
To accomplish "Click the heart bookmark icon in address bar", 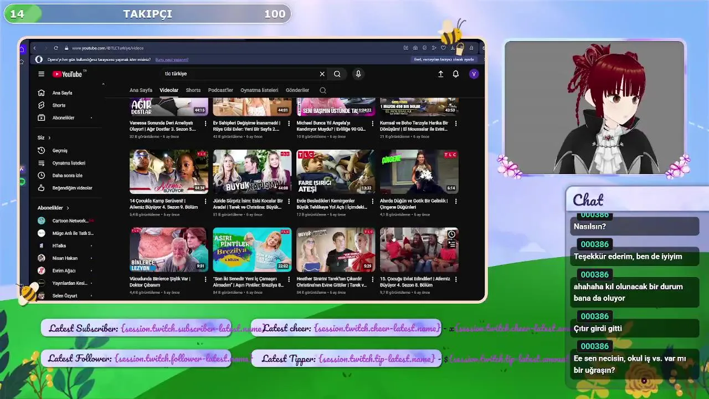I will click(443, 48).
